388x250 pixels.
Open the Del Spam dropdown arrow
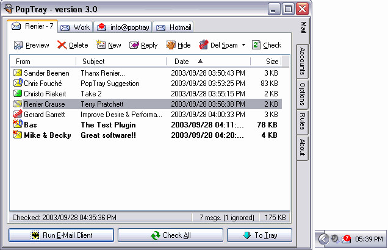pyautogui.click(x=243, y=45)
